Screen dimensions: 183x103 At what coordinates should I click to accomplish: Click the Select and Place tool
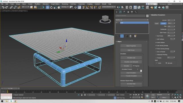(59, 7)
